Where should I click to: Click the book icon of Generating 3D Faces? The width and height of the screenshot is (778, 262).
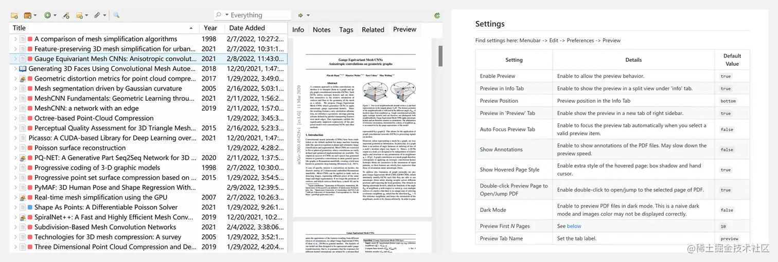[23, 69]
